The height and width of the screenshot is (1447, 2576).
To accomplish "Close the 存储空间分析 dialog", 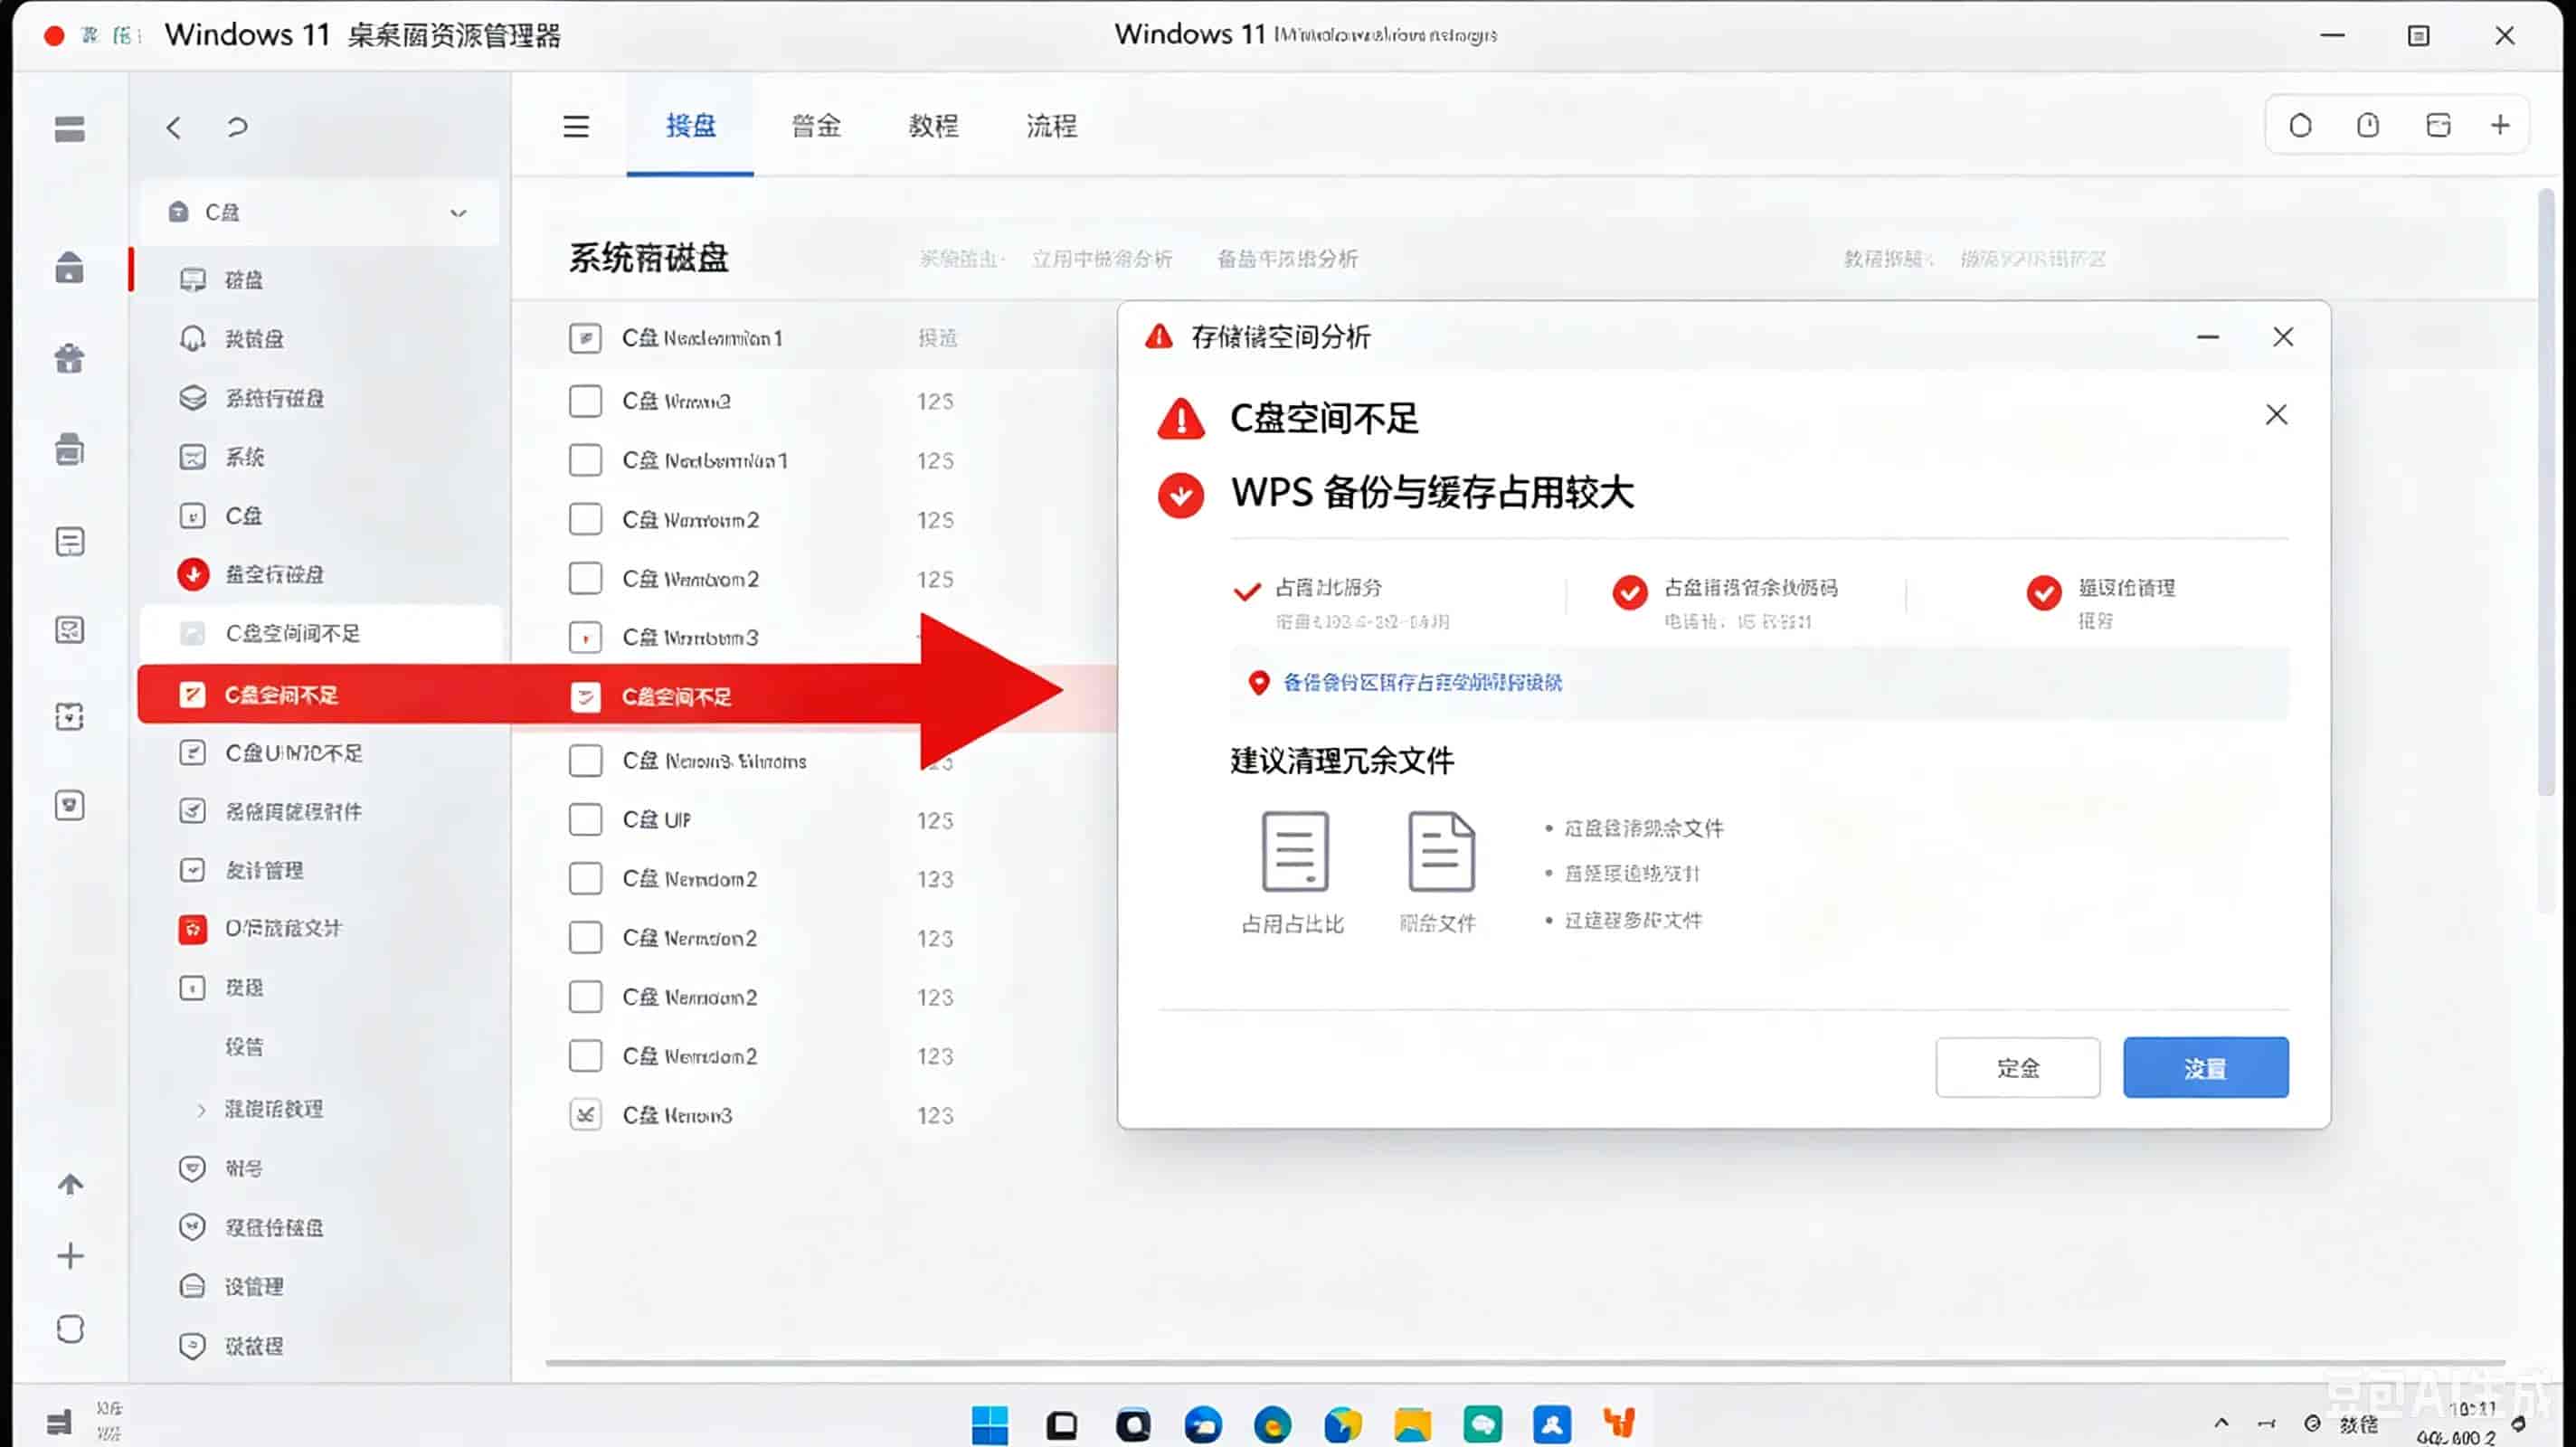I will coord(2283,337).
